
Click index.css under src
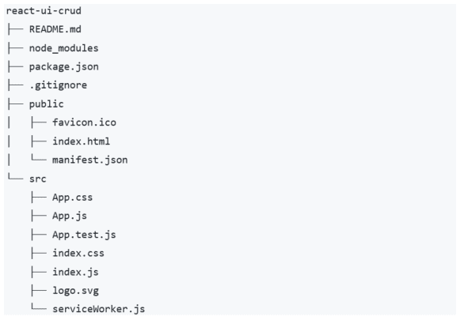(78, 254)
